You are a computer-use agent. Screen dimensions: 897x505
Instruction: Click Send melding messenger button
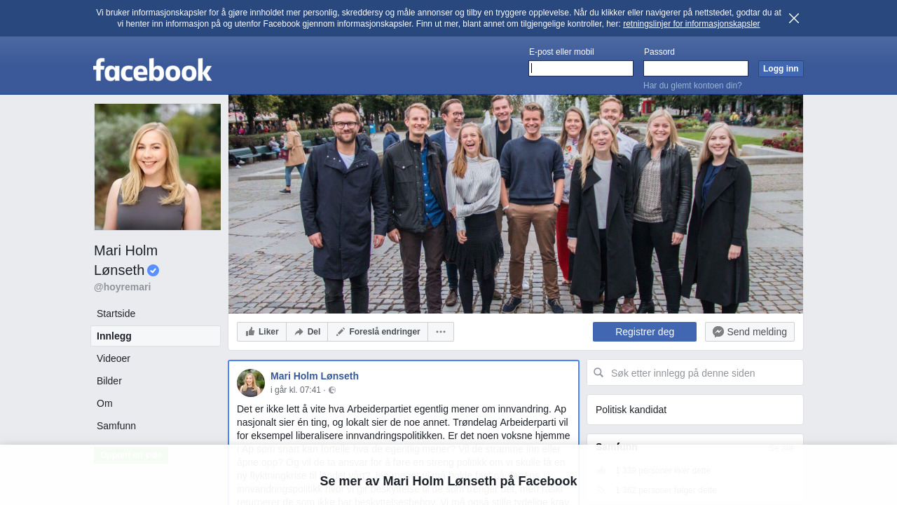[750, 332]
